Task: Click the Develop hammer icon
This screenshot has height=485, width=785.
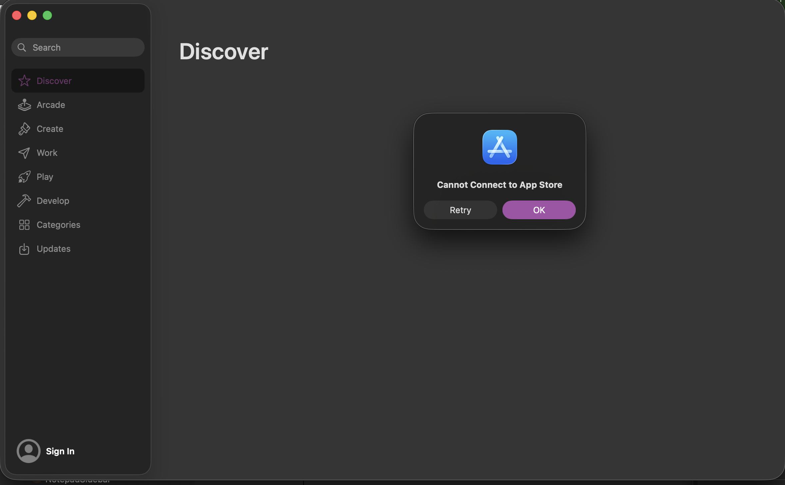Action: tap(24, 201)
